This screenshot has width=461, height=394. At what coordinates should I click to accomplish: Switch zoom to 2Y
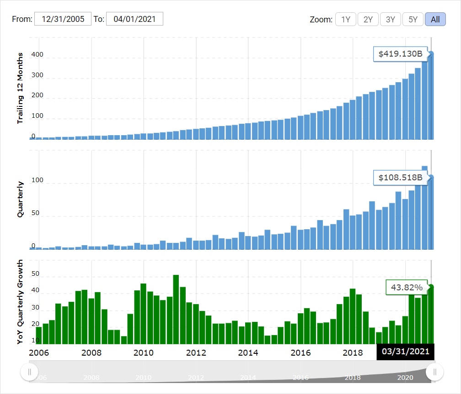pos(368,19)
